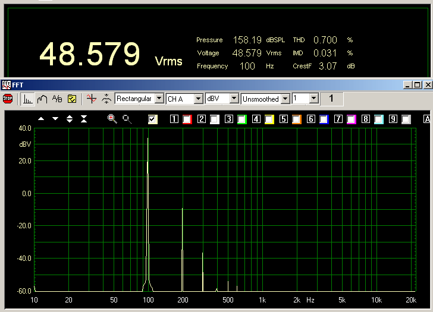The image size is (433, 312).
Task: Select the bar spectrum display icon
Action: 27,99
